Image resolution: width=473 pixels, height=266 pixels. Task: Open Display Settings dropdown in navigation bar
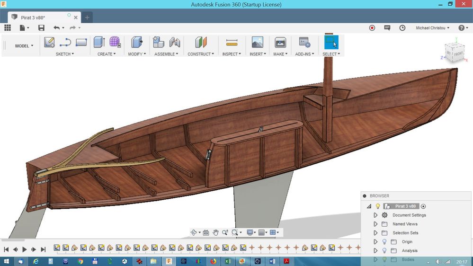point(251,232)
